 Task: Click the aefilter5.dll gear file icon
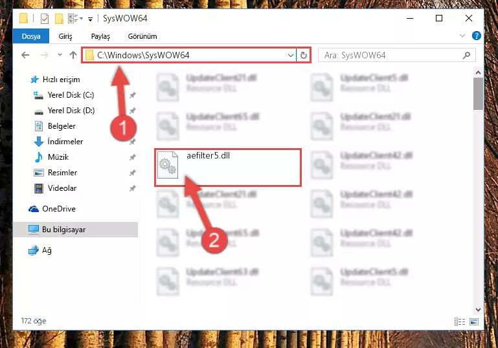pos(168,165)
